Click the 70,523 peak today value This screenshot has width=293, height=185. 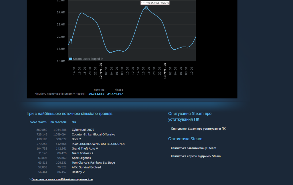(x=62, y=167)
